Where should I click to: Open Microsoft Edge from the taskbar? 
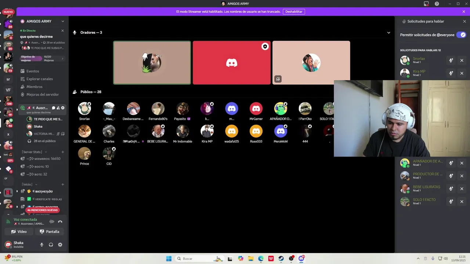[x=261, y=258]
